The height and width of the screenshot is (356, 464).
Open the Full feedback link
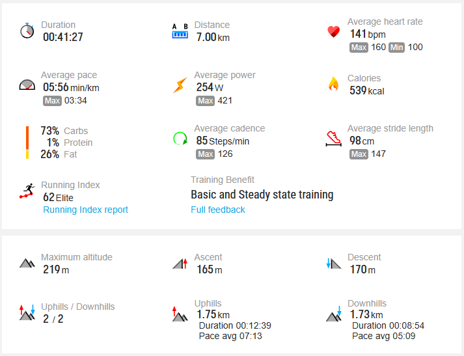coord(218,210)
